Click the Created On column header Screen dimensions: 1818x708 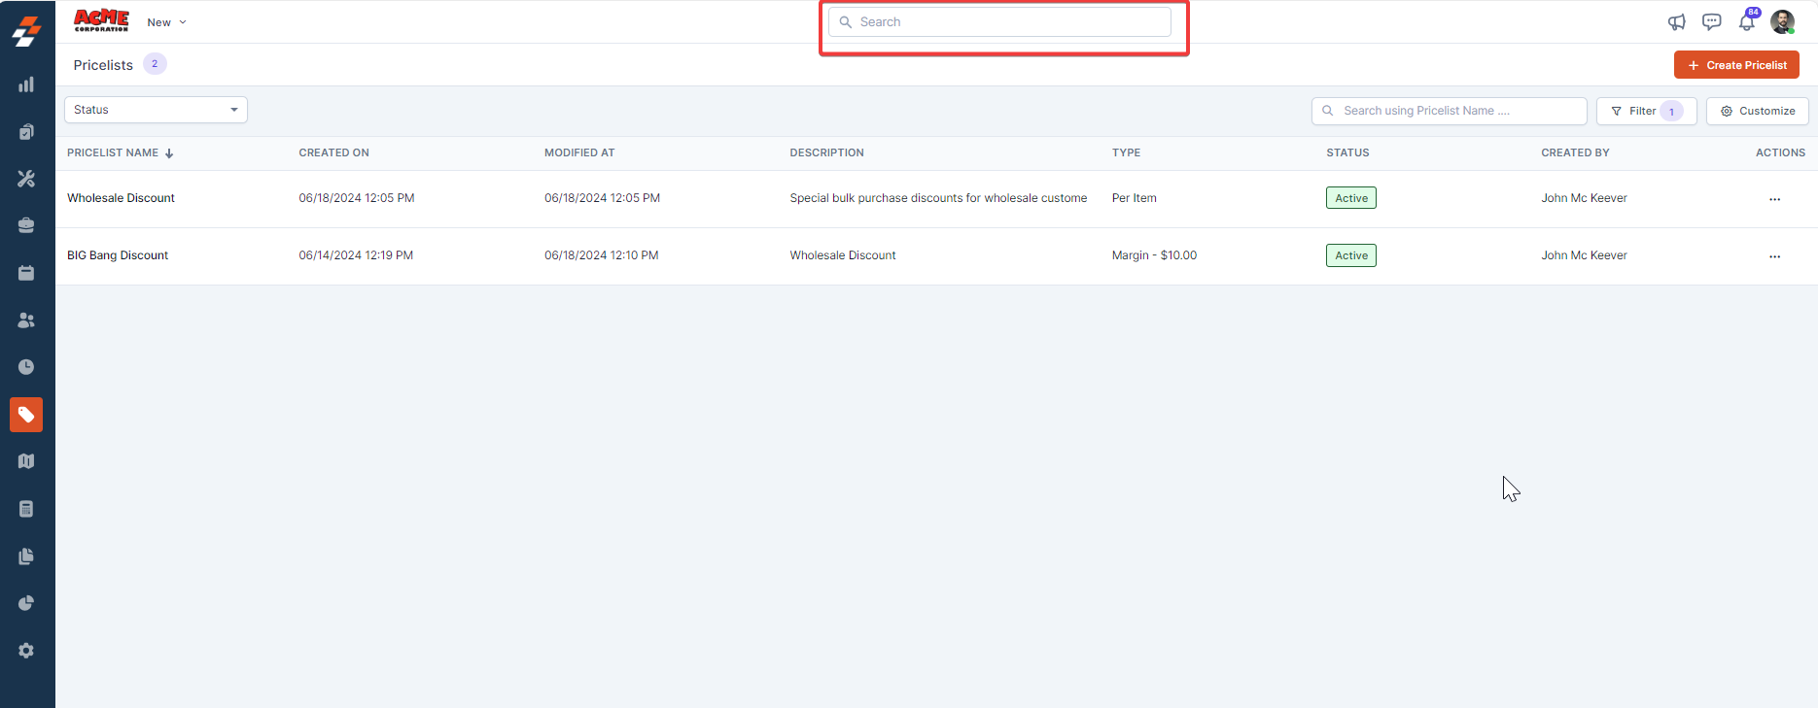tap(334, 152)
